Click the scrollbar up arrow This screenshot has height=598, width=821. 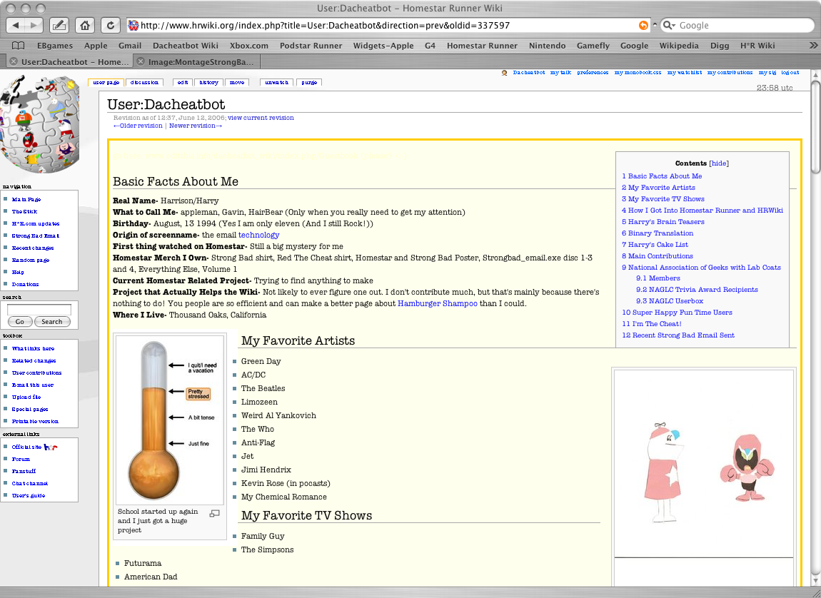coord(815,74)
